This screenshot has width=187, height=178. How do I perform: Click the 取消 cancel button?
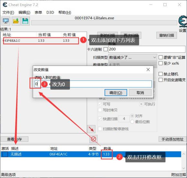140,93
